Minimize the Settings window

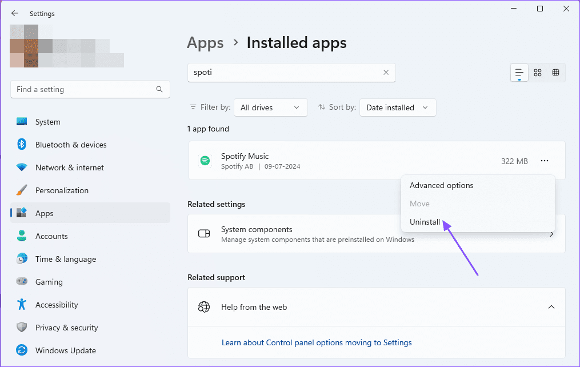click(x=514, y=9)
